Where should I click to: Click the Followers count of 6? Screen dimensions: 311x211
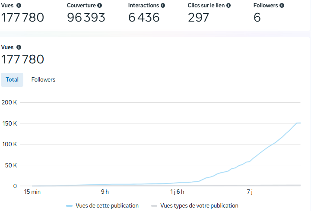257,18
